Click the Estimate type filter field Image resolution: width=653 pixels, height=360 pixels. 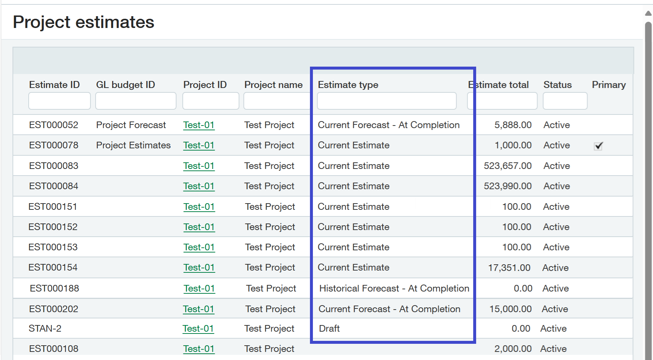pos(387,101)
